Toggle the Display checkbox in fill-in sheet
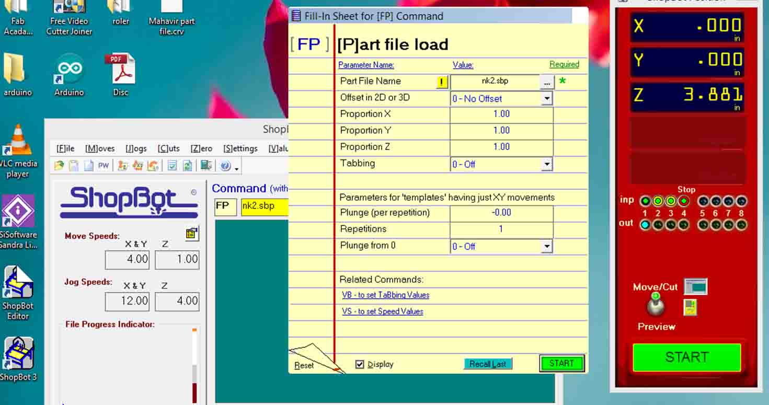The height and width of the screenshot is (405, 769). click(x=360, y=364)
